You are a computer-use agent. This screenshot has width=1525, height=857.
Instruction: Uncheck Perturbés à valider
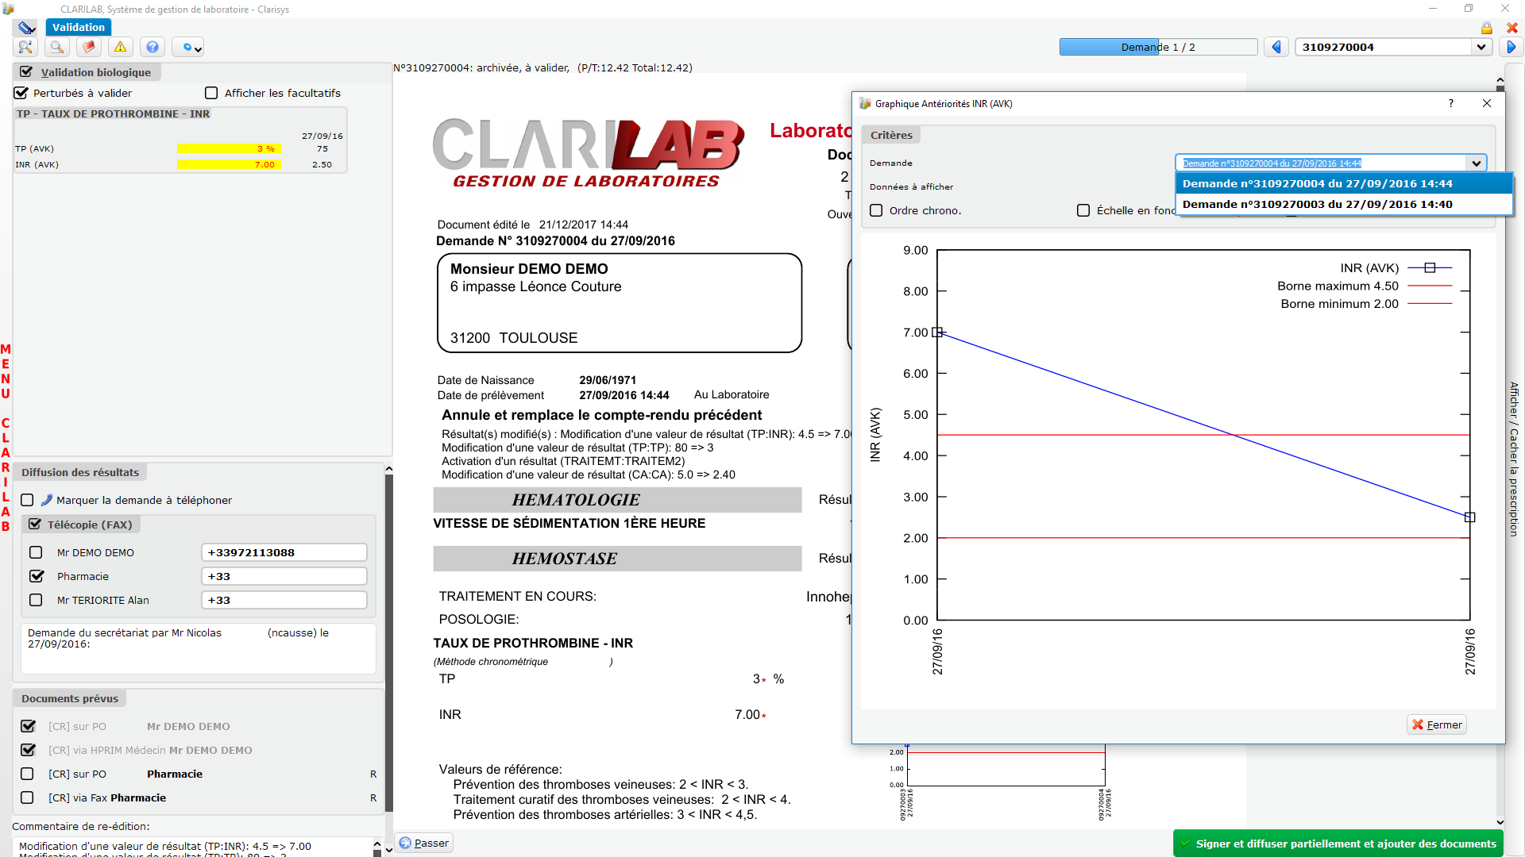[x=22, y=93]
